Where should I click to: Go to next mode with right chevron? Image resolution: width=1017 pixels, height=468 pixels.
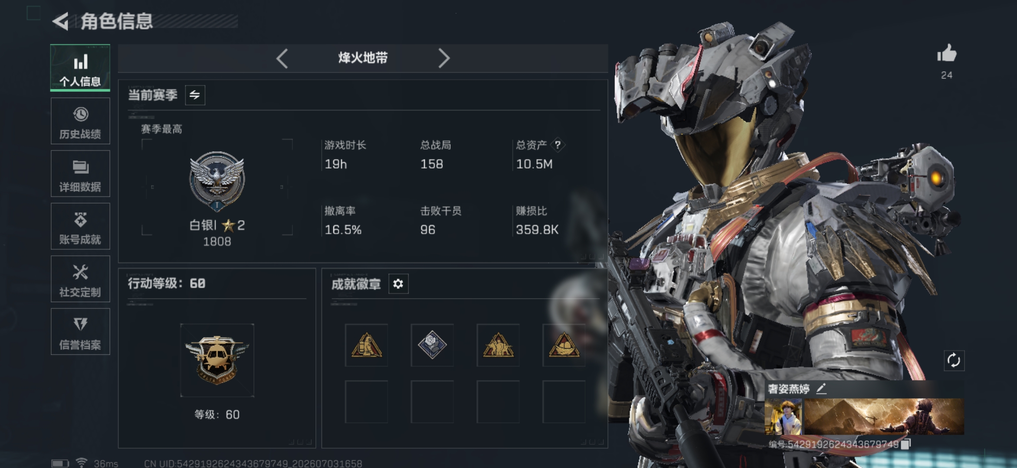click(x=443, y=58)
